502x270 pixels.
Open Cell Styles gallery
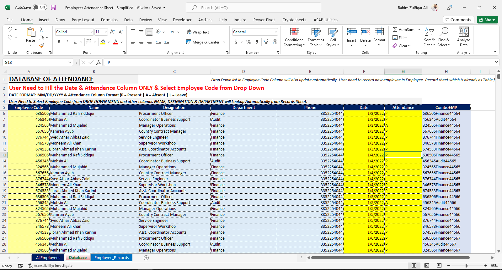(333, 37)
